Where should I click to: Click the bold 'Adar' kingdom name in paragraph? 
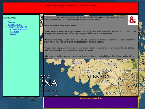coord(46,56)
